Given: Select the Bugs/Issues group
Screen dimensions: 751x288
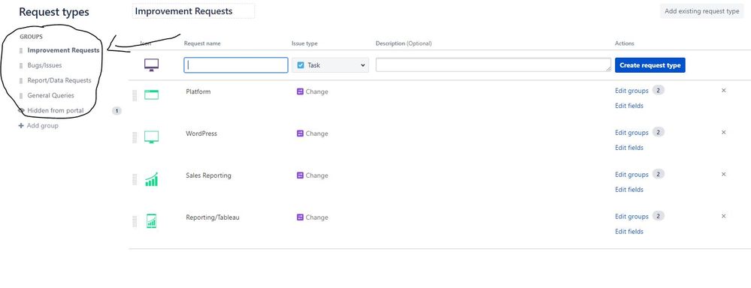Looking at the screenshot, I should point(44,65).
